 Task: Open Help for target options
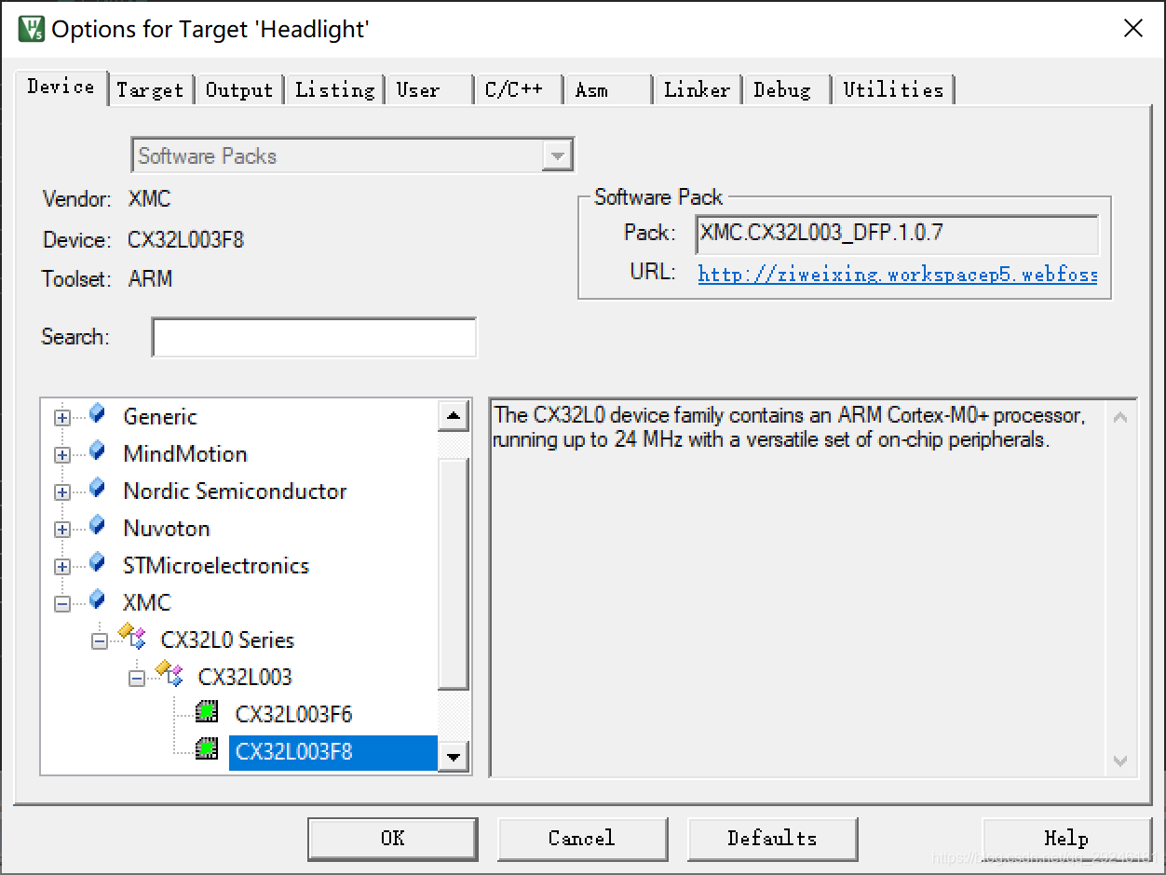point(1066,838)
